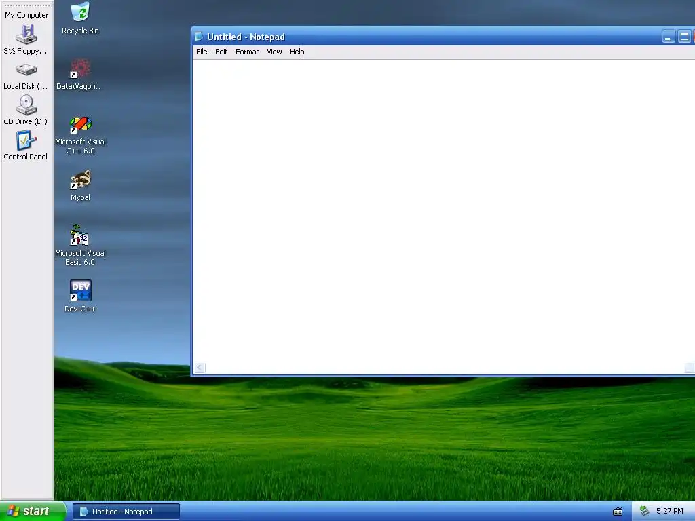The height and width of the screenshot is (521, 695).
Task: Click the left arrow of the horizontal scrollbar
Action: 200,367
